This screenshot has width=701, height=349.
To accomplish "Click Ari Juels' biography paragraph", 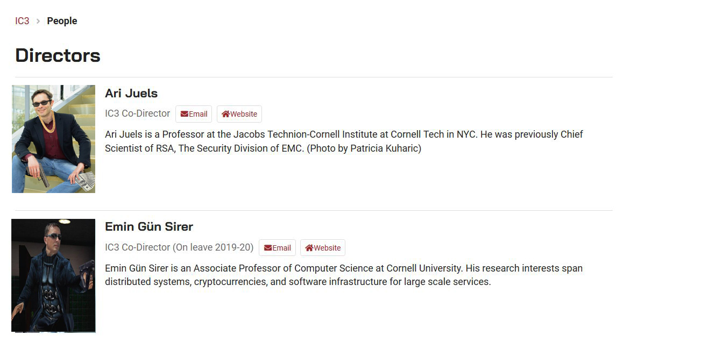I will tap(344, 141).
